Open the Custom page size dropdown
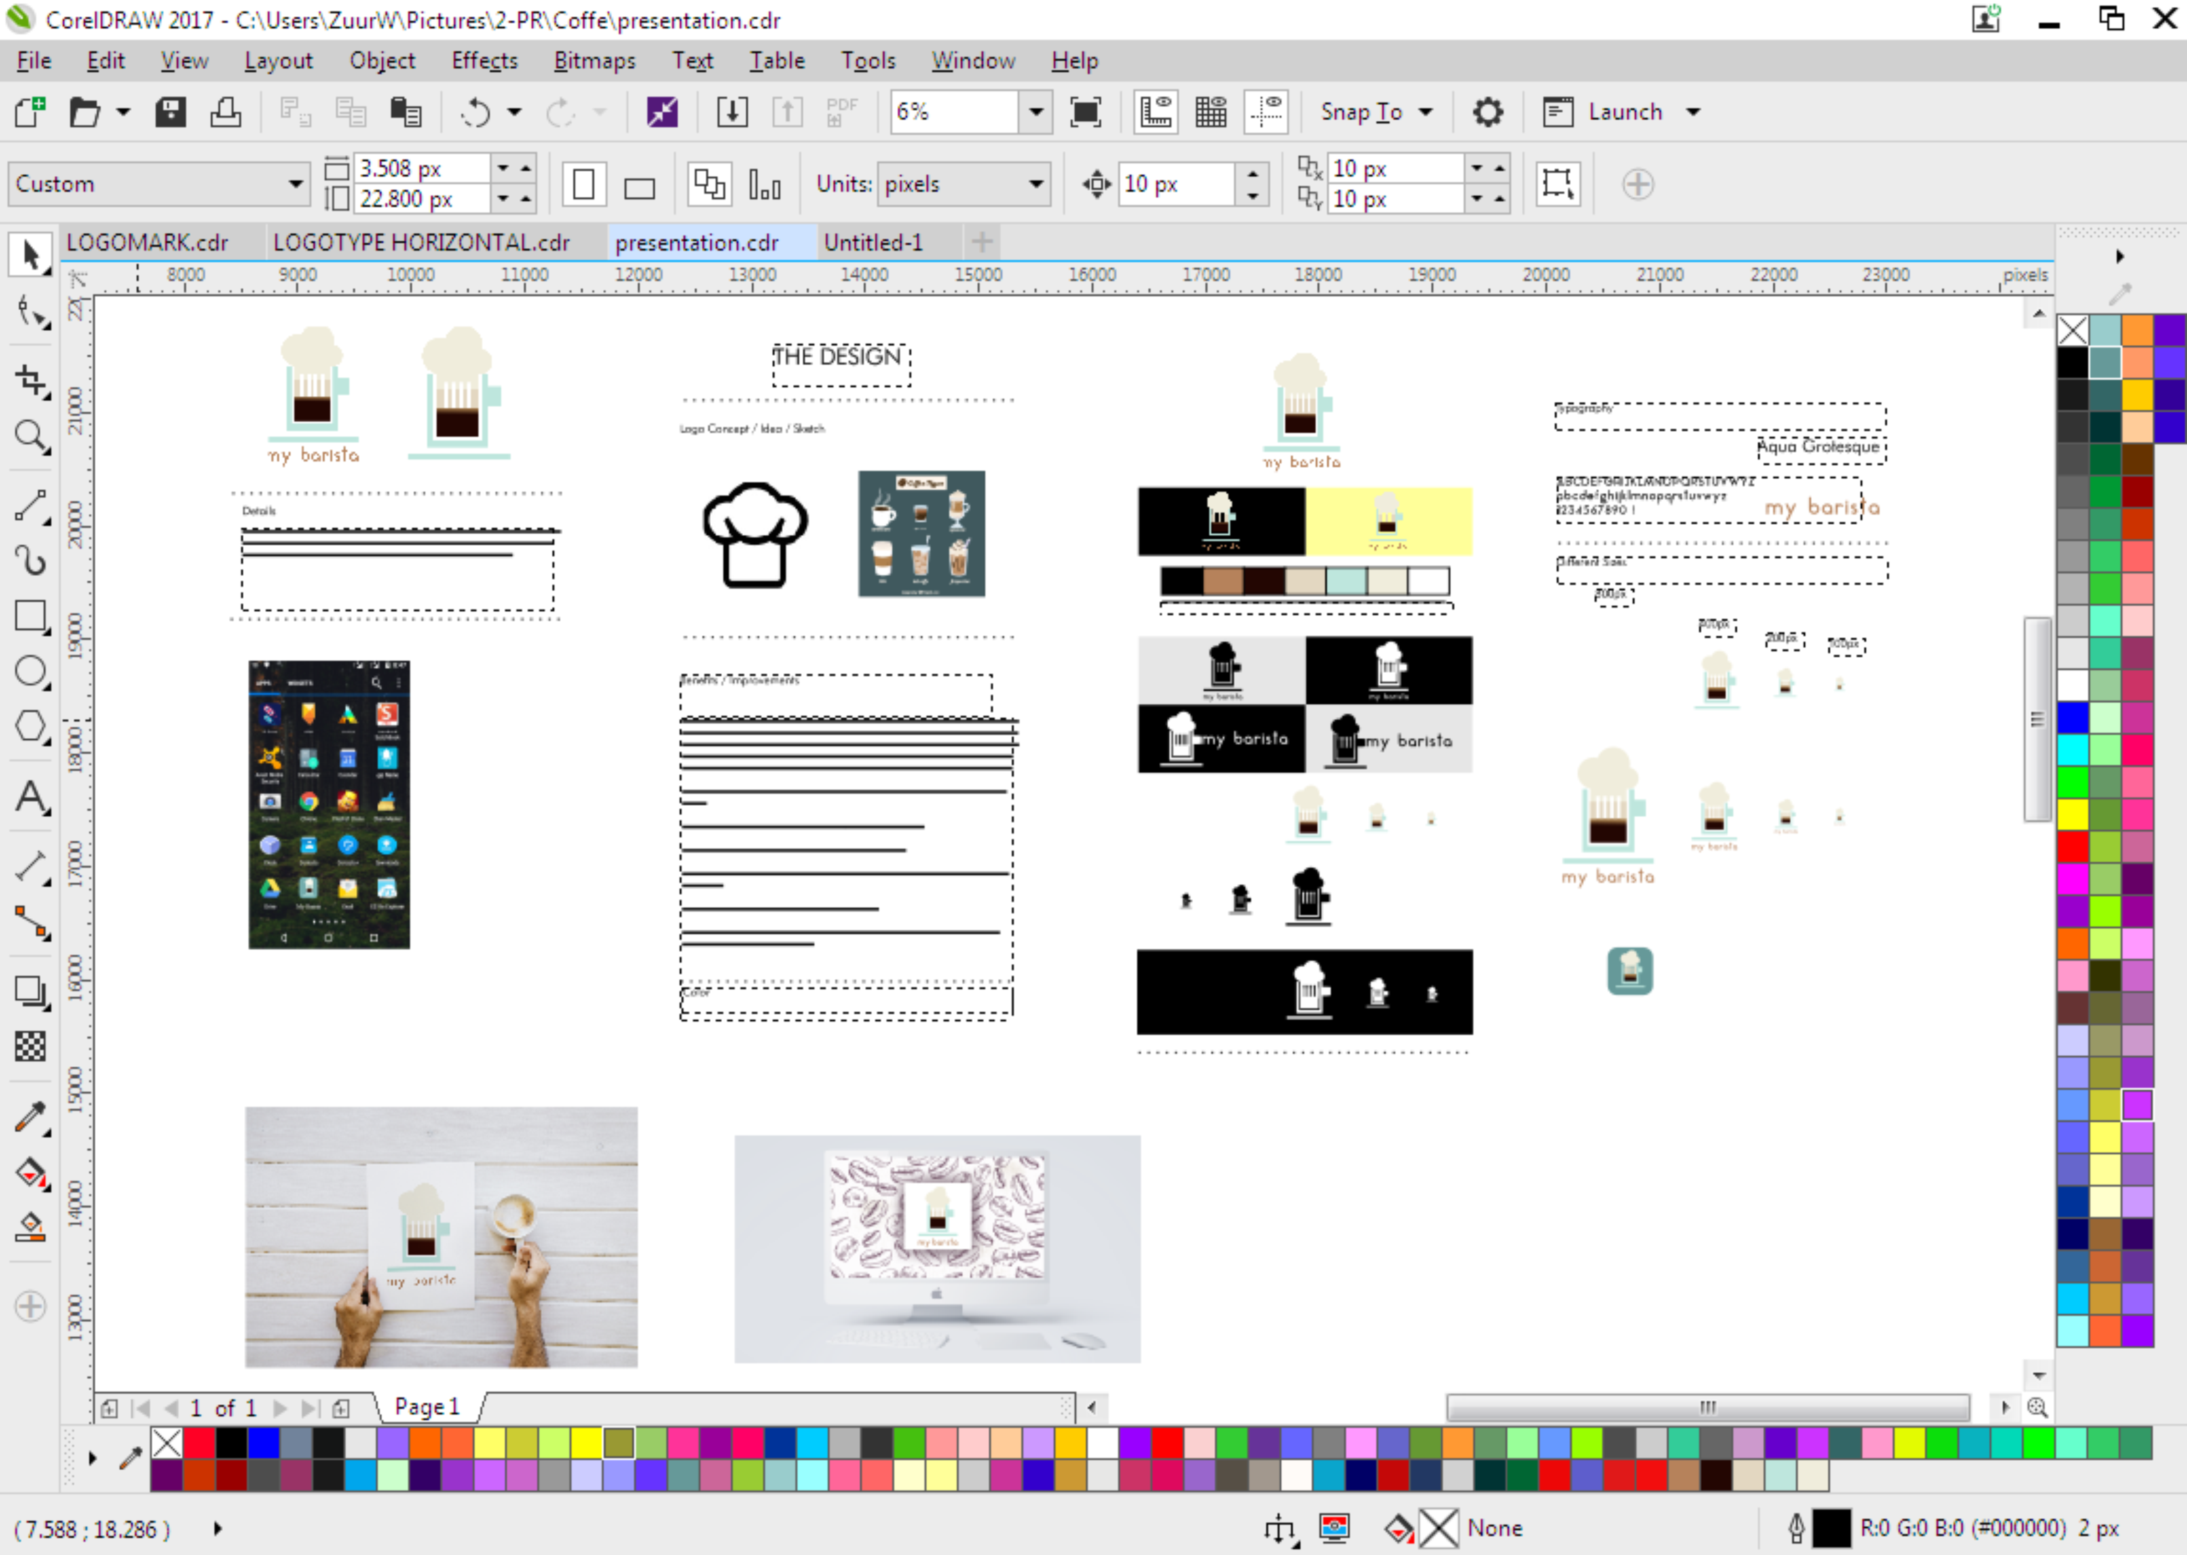This screenshot has width=2187, height=1555. click(295, 184)
